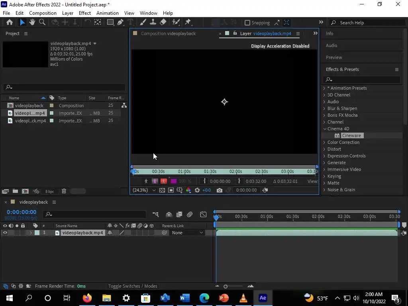Select the Home icon in toolbar
408x306 pixels.
[10, 22]
